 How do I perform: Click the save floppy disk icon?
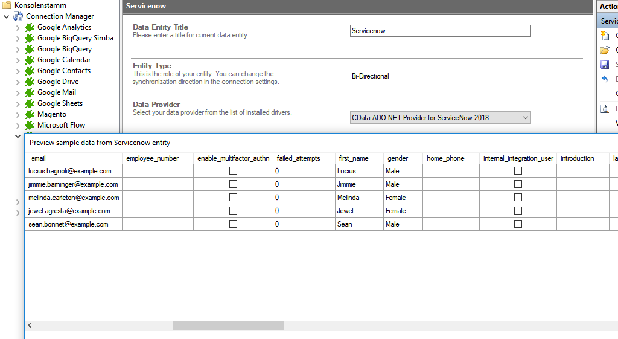605,65
